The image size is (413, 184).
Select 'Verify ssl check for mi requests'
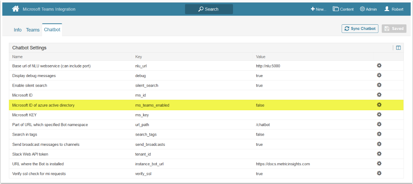39,173
